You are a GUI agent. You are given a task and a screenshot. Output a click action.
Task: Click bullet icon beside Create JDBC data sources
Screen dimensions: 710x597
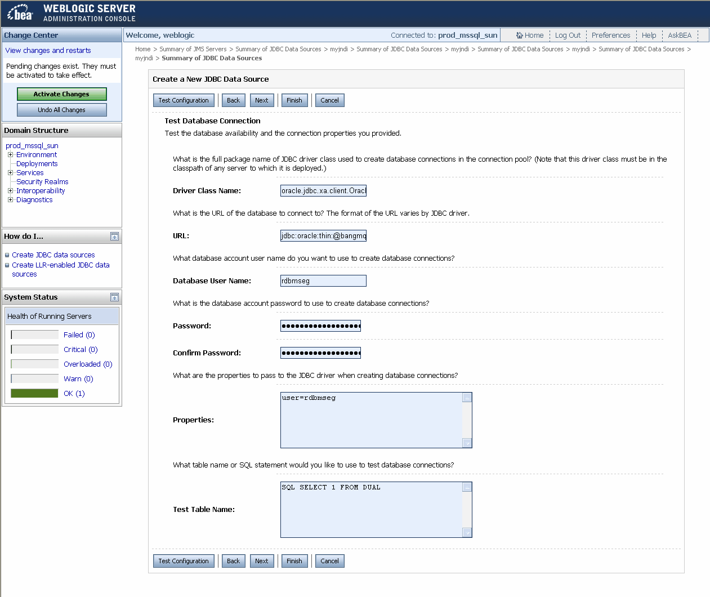point(7,255)
